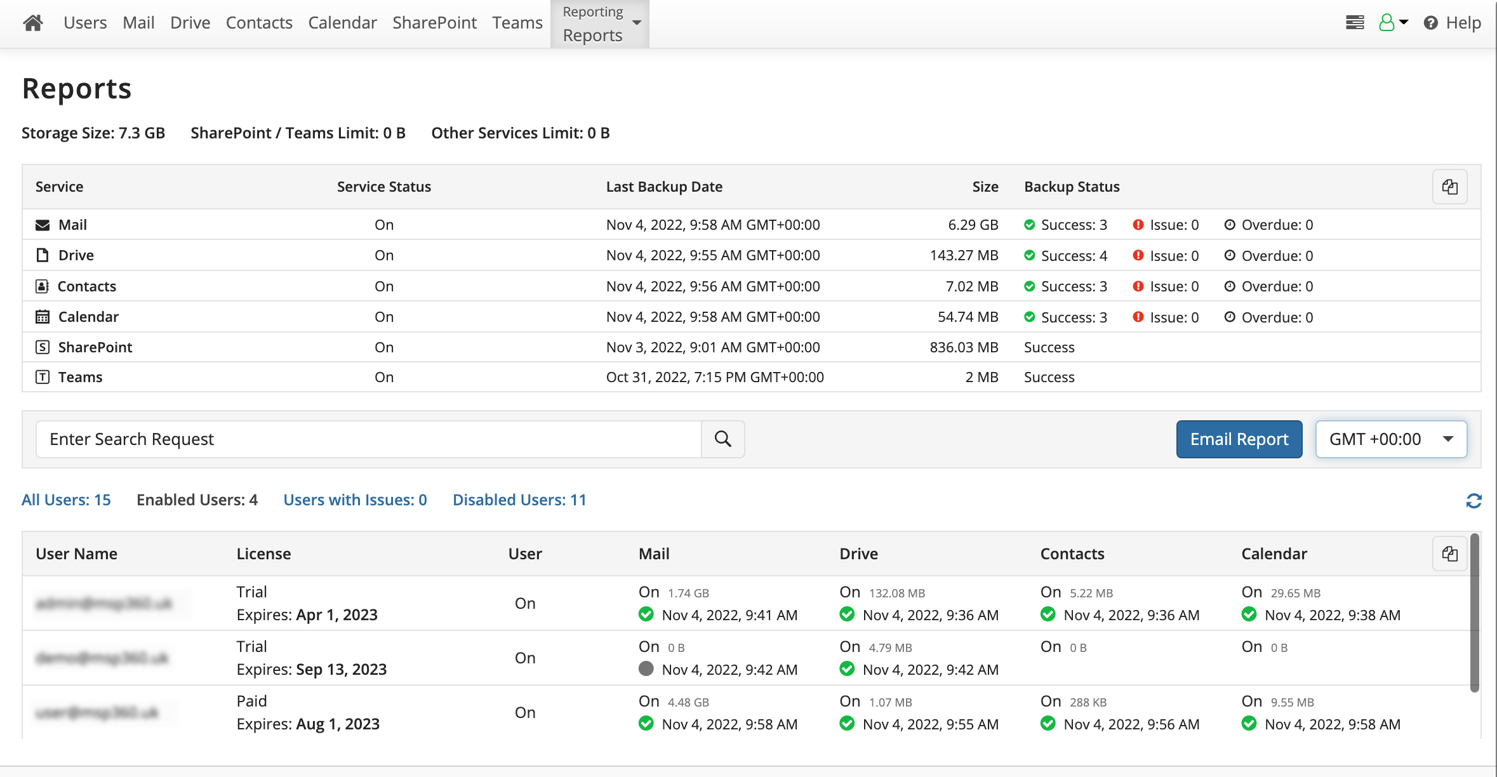Click the Drive row Overdue clock icon

pos(1230,255)
